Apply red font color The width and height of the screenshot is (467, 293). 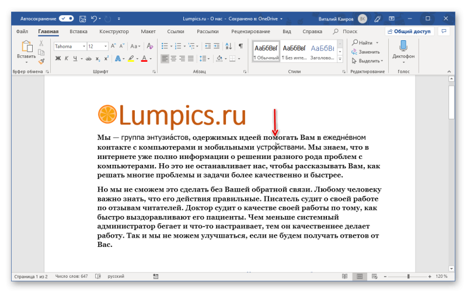(144, 58)
